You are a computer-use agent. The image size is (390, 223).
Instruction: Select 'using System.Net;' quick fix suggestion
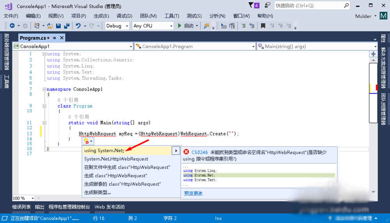(x=104, y=150)
